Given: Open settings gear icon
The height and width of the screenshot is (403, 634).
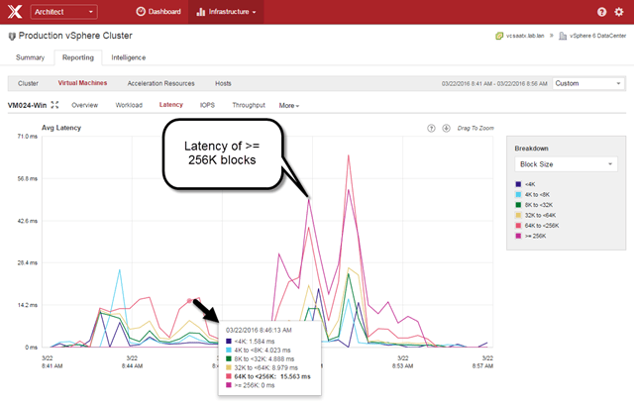Looking at the screenshot, I should coord(619,12).
